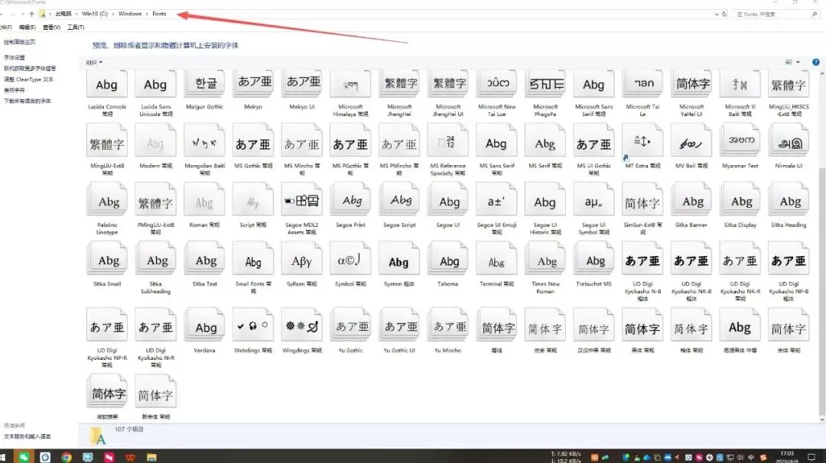Open the 文件(F) menu
This screenshot has width=826, height=463.
6,27
